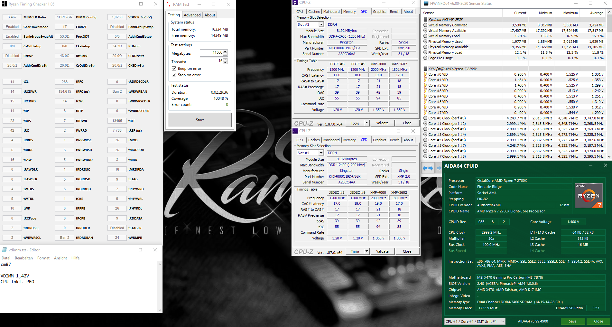612x327 pixels.
Task: Click the lightning icon beside Core #4 VID
Action: 425,96
